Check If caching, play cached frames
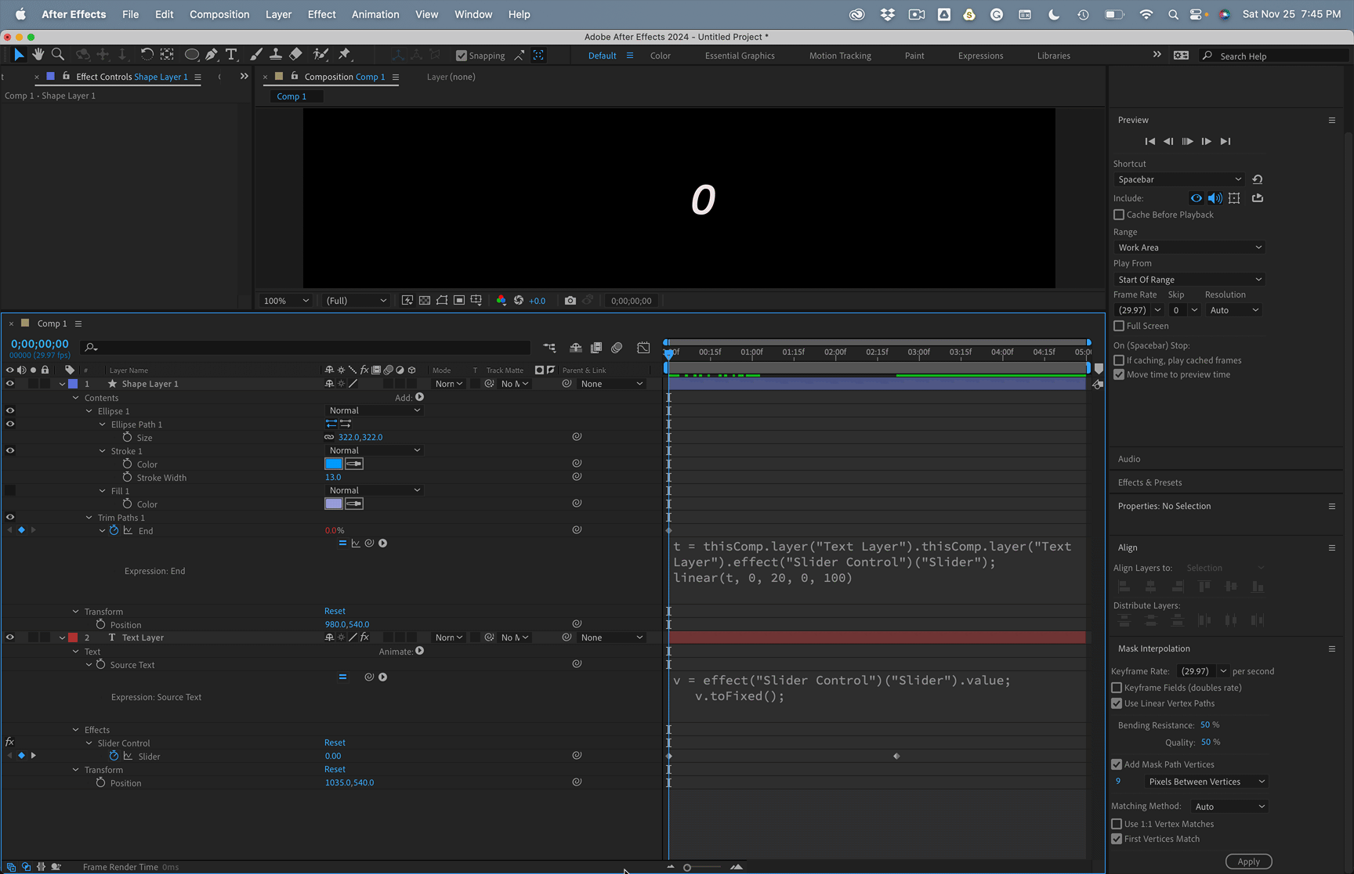The height and width of the screenshot is (874, 1354). point(1119,360)
